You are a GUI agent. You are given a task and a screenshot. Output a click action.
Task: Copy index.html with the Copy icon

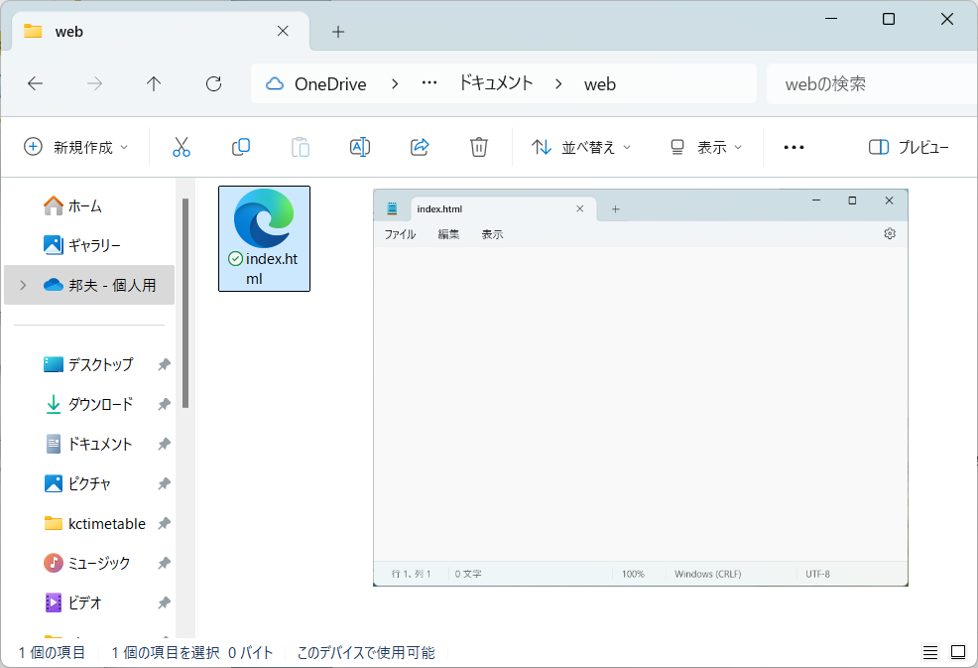tap(241, 146)
